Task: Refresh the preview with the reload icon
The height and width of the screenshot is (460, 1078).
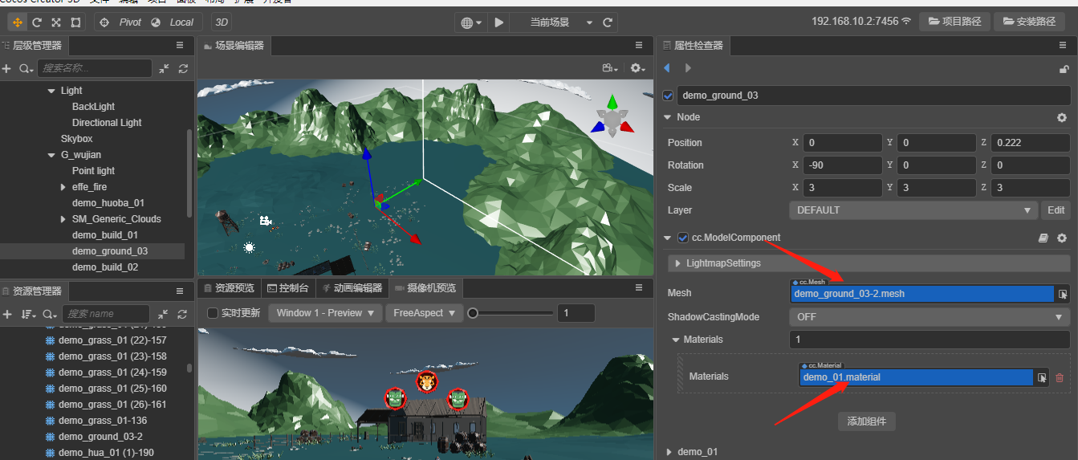Action: [608, 22]
